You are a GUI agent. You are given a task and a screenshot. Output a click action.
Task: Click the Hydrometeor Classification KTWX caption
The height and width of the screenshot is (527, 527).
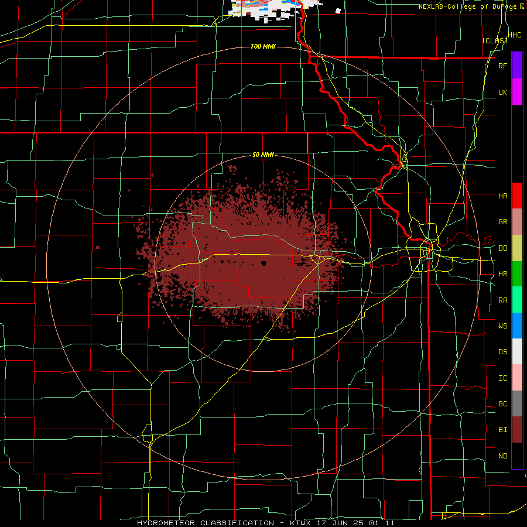pos(266,523)
